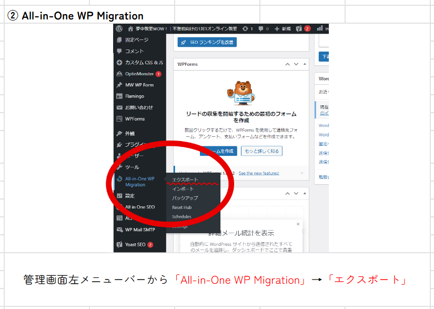434x309 pixels.
Task: Select Export (エクスポート) in the flyout submenu
Action: tap(185, 180)
